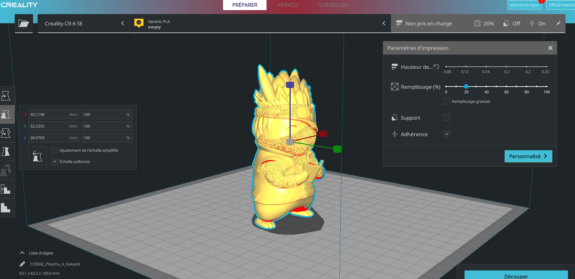This screenshot has height=279, width=575.
Task: Click the pencil edit icon in settings header
Action: (558, 23)
